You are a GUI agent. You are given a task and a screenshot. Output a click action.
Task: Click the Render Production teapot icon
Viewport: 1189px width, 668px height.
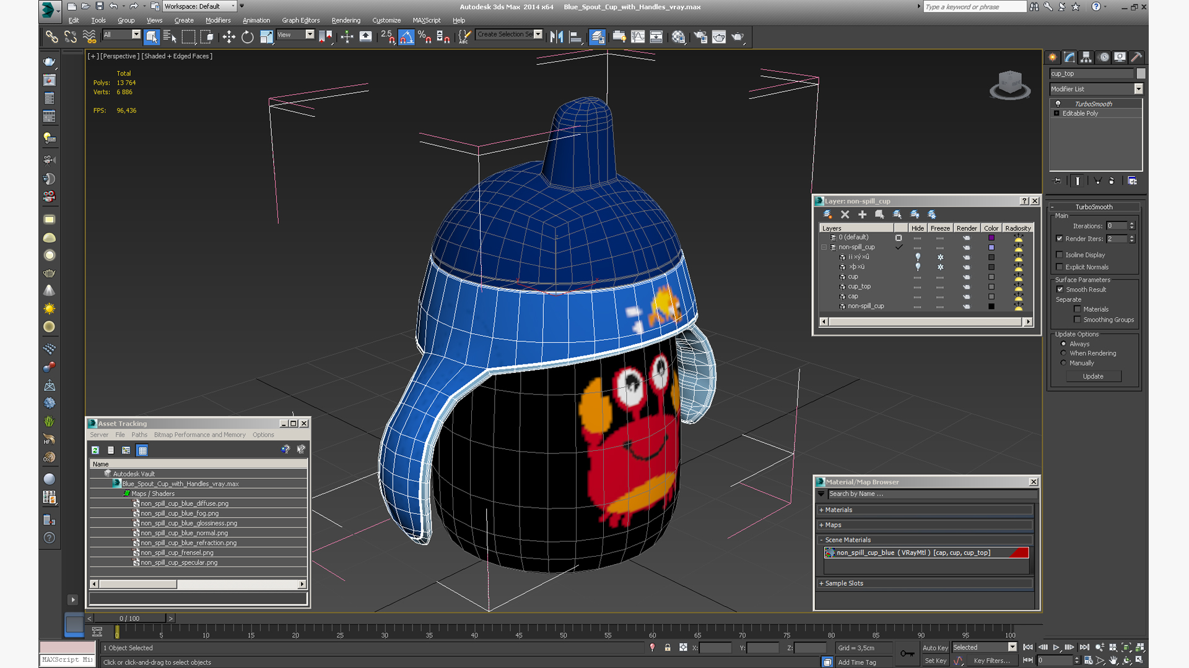(x=738, y=37)
